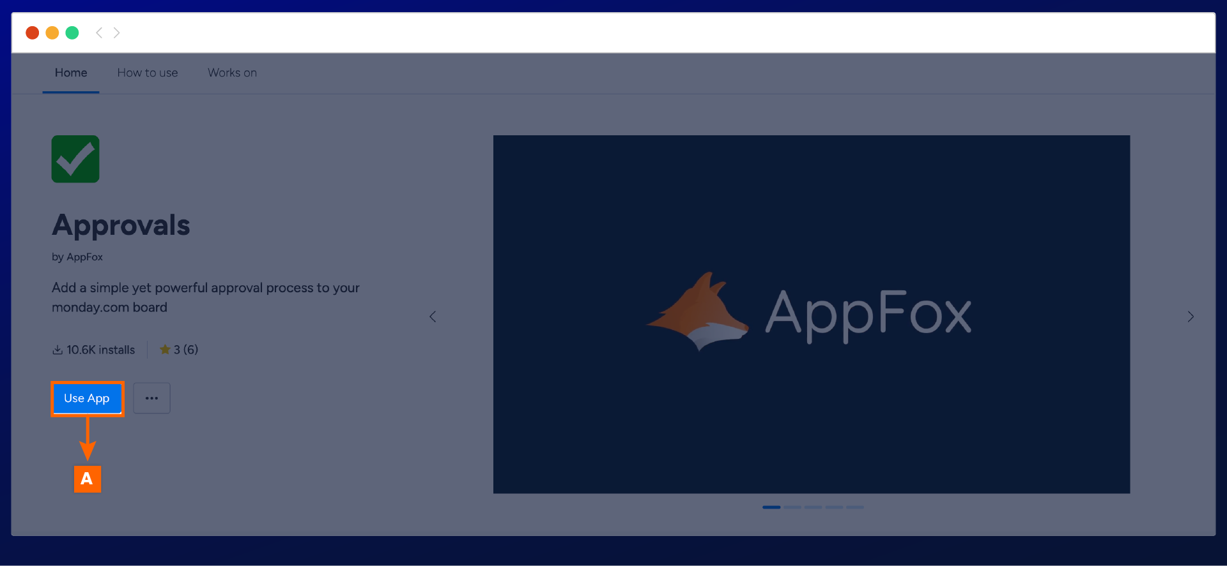Advance to next carousel slide arrow
The height and width of the screenshot is (566, 1227).
point(1191,317)
